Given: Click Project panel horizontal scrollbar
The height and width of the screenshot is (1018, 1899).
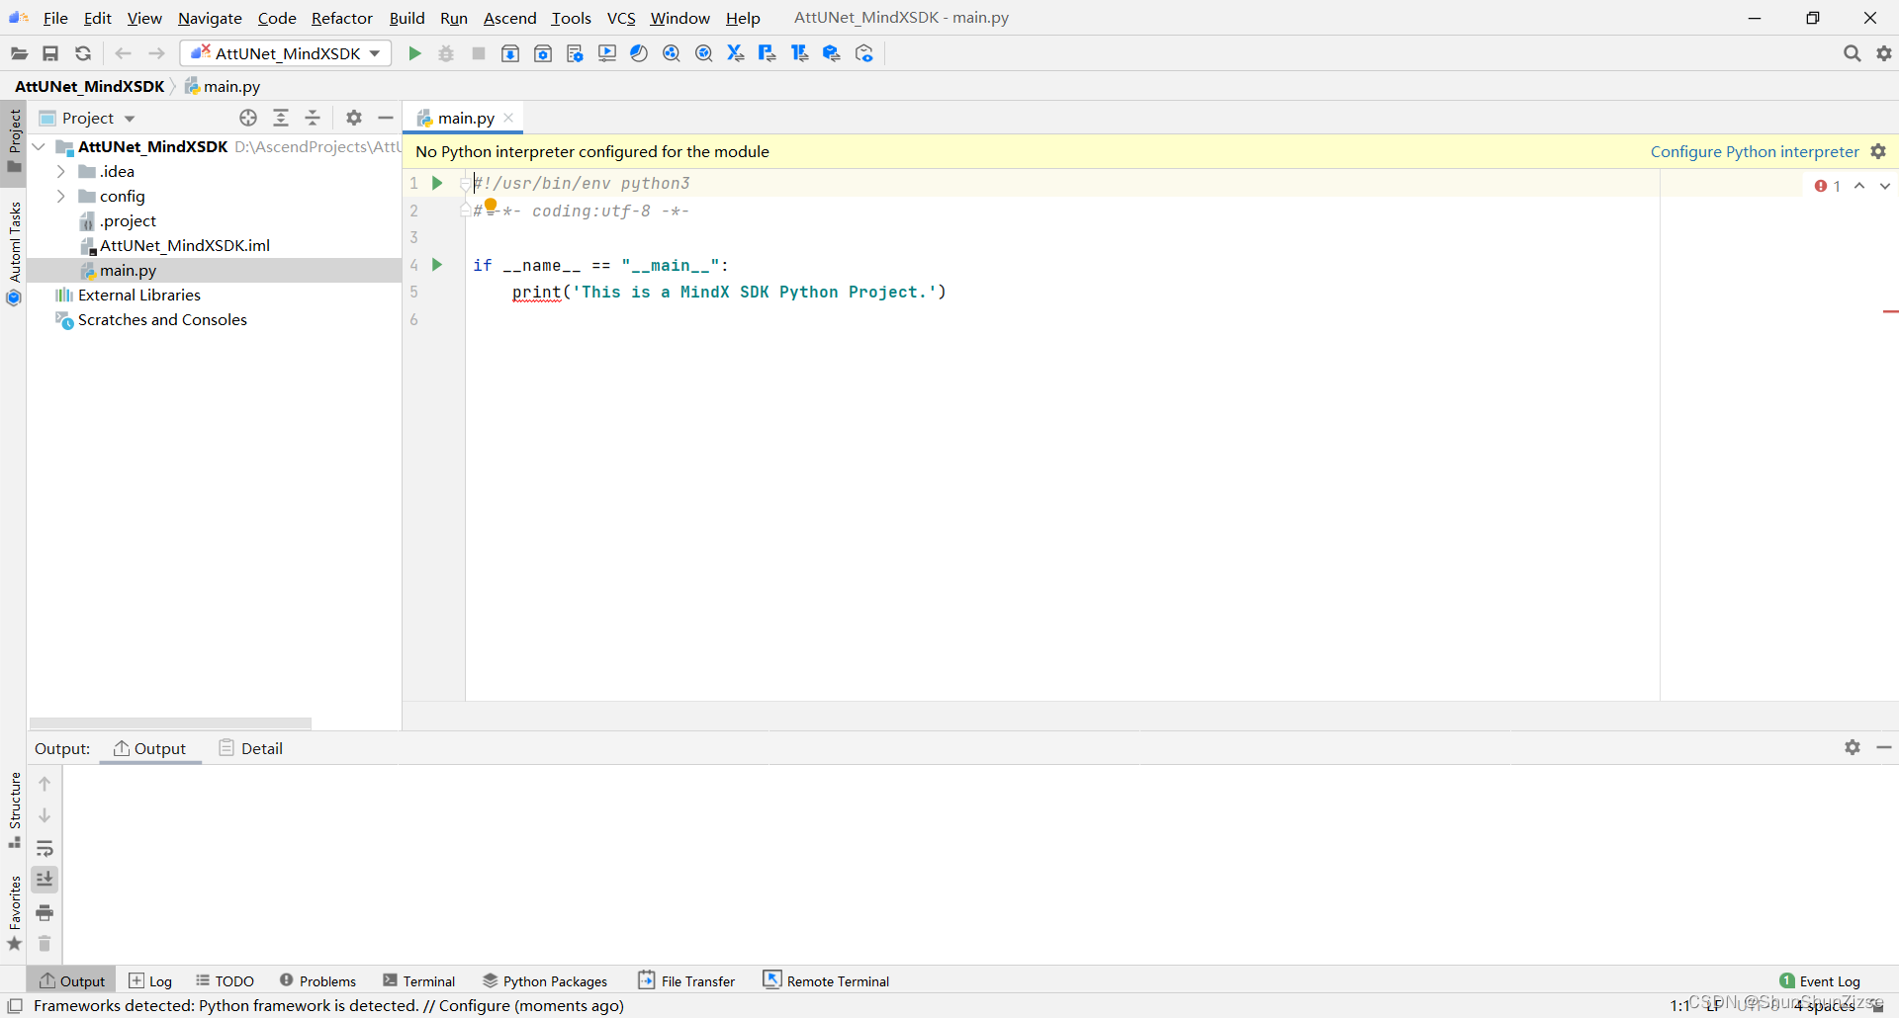Looking at the screenshot, I should tap(170, 723).
